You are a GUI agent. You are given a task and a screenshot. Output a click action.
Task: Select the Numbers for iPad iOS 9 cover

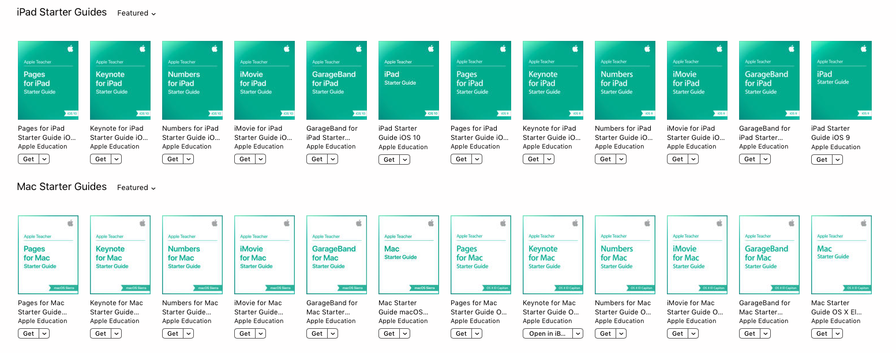(625, 81)
